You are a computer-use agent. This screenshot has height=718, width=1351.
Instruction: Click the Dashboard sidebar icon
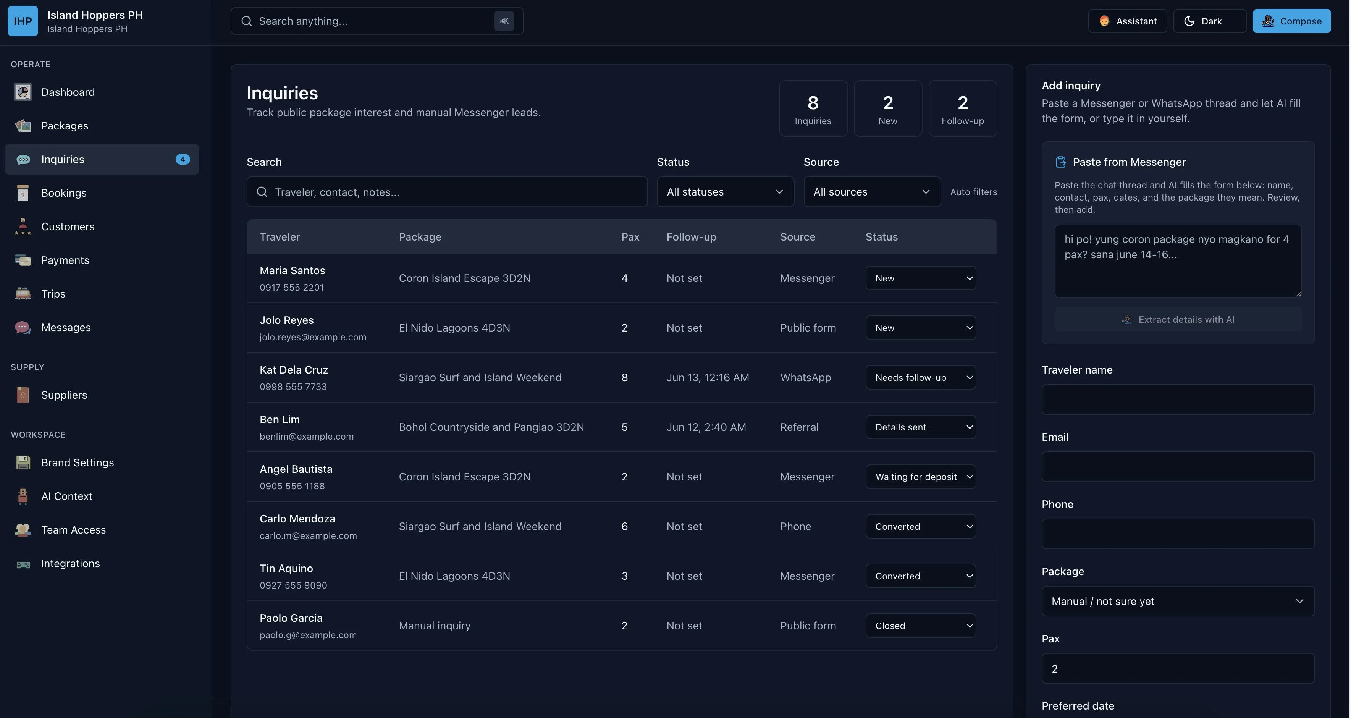(23, 92)
